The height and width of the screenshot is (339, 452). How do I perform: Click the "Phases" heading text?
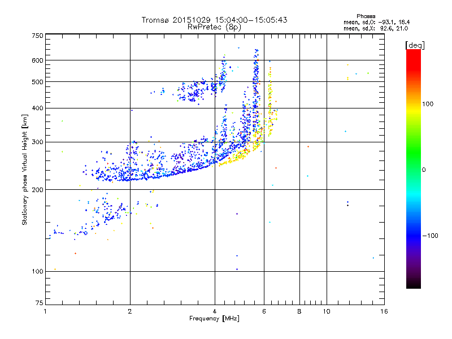(x=366, y=16)
